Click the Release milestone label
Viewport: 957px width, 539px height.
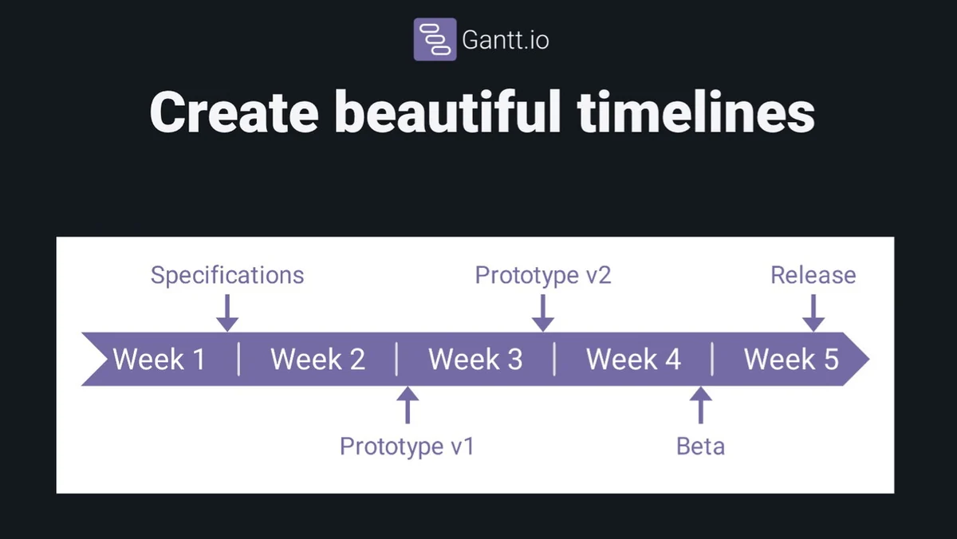[x=813, y=276]
